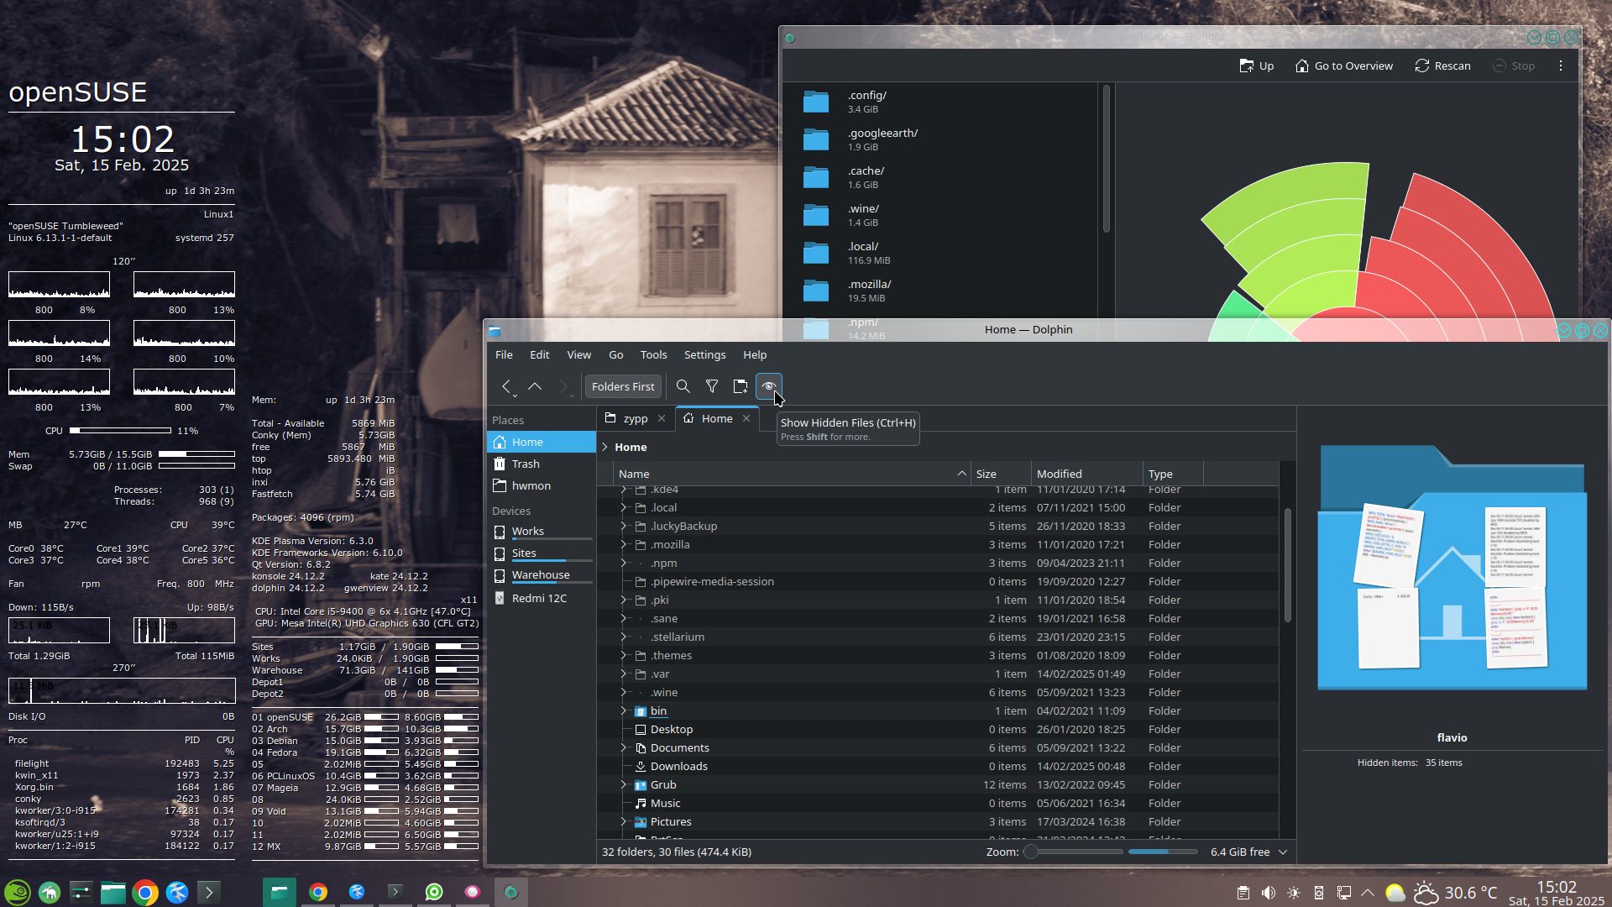Expand the Grub folder

623,784
